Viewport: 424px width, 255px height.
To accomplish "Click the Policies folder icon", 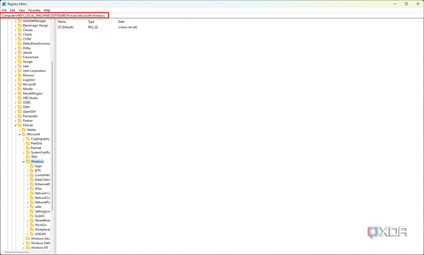I will point(20,125).
